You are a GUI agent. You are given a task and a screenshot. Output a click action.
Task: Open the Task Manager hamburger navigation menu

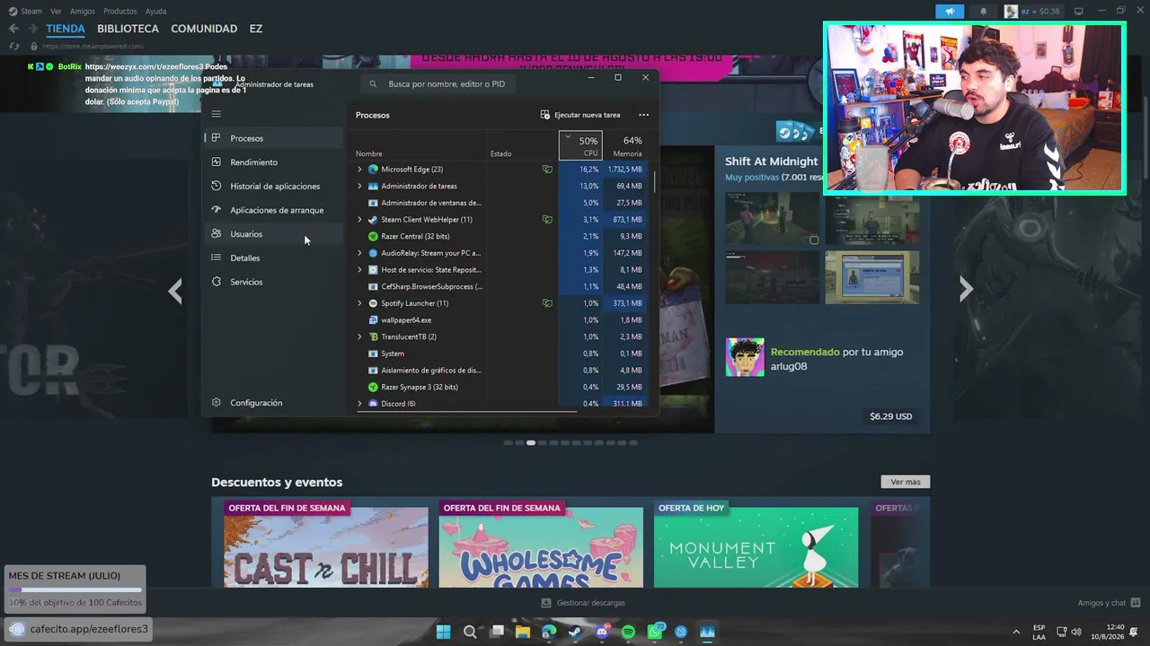216,114
